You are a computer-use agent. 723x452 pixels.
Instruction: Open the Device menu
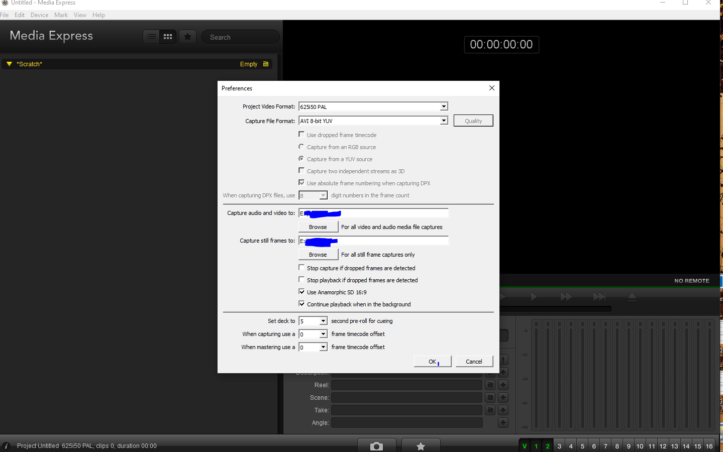coord(39,15)
